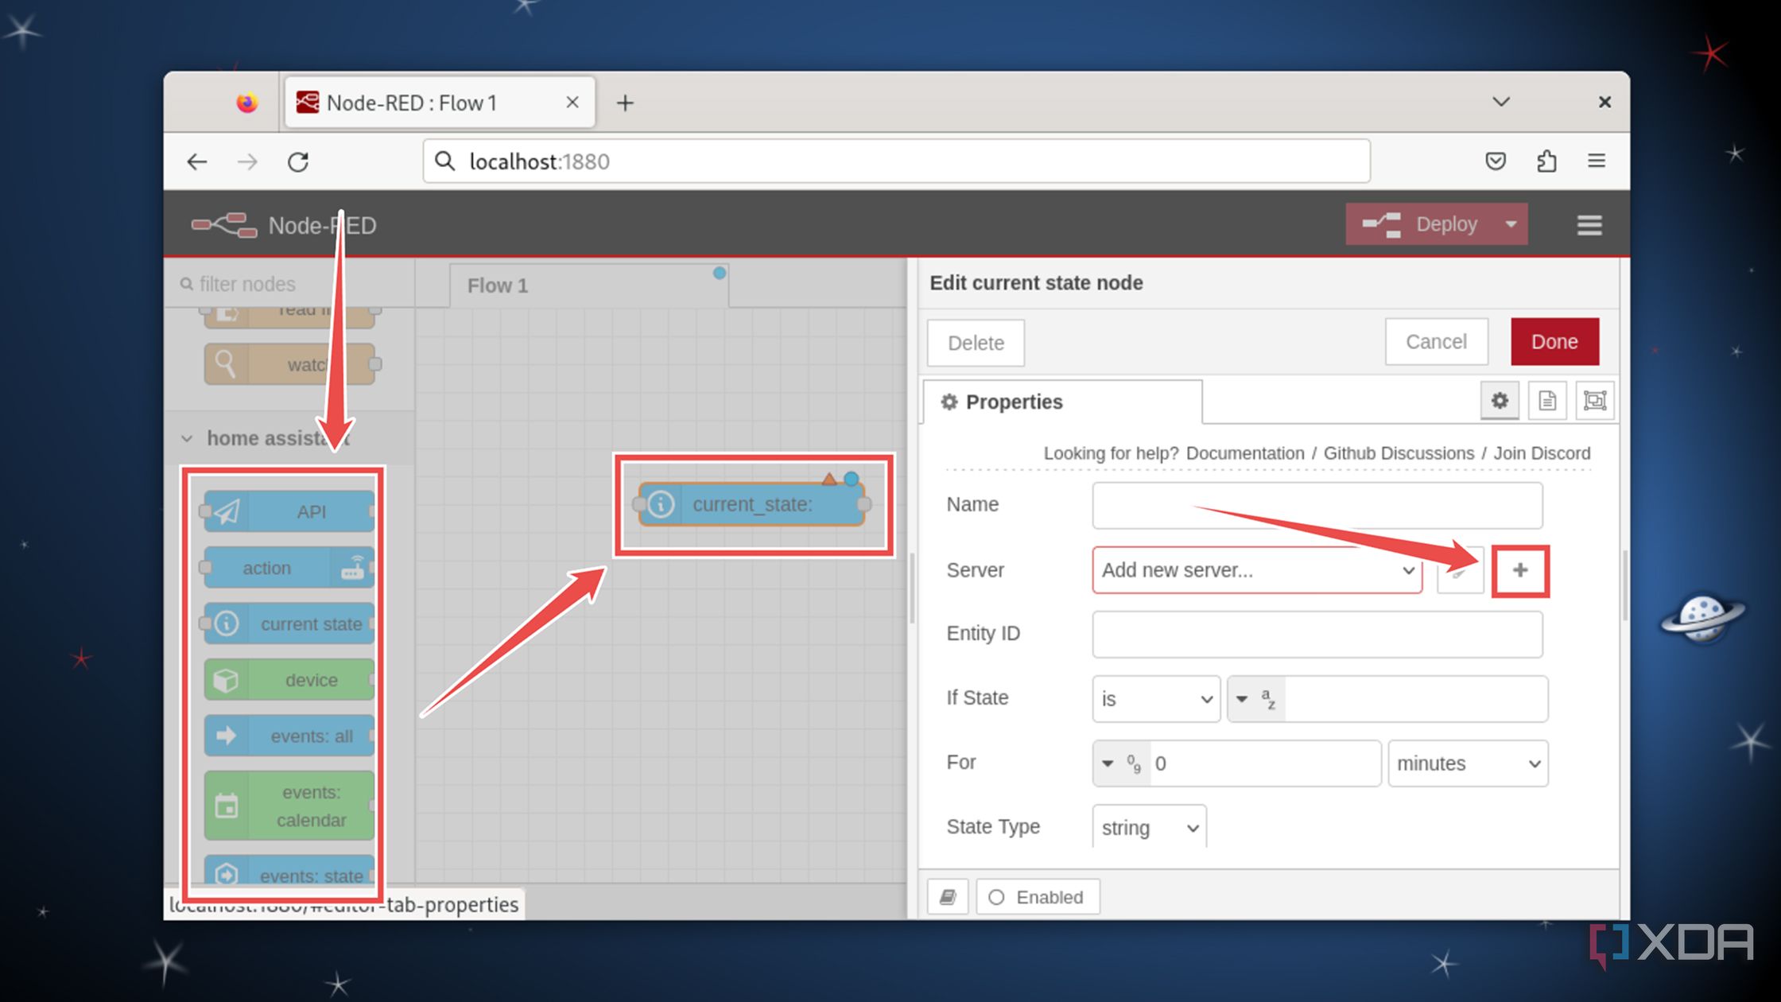Open the node Properties gear icon
The image size is (1781, 1002).
[1499, 401]
